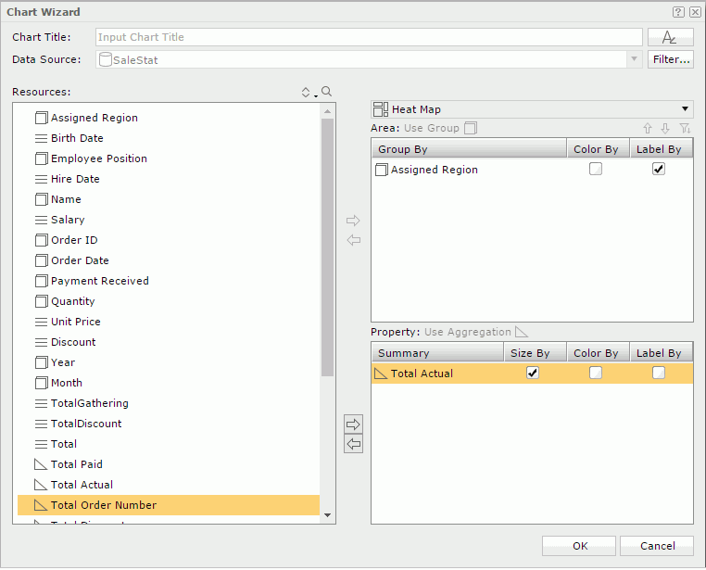Open the sort order icon above Resources

pyautogui.click(x=308, y=92)
